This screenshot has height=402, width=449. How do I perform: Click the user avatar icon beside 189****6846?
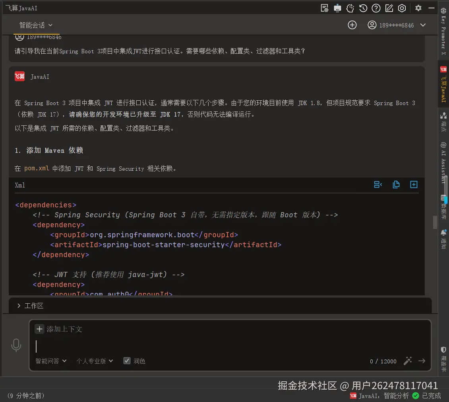(372, 25)
